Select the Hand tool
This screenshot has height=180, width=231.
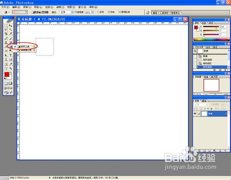pyautogui.click(x=6, y=68)
